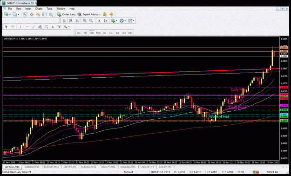Viewport: 291px width, 176px height.
Task: Select the Trendline tool
Action: 34,27
